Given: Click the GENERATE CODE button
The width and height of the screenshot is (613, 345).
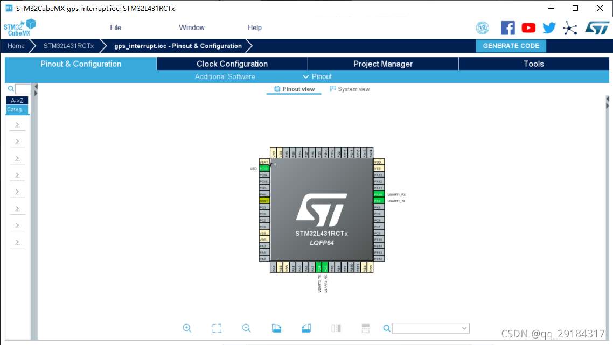Looking at the screenshot, I should pyautogui.click(x=511, y=46).
